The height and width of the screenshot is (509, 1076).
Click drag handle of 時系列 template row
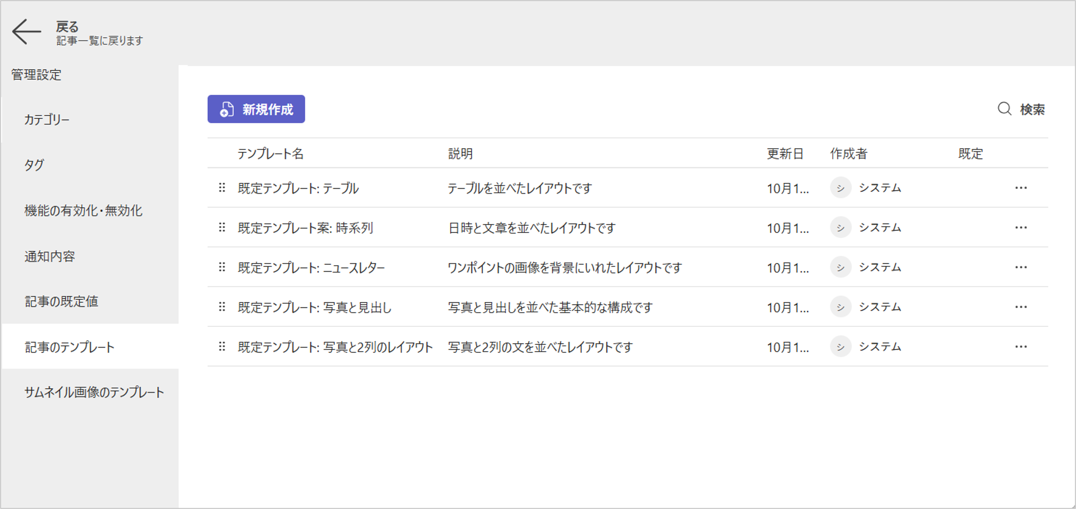click(222, 228)
